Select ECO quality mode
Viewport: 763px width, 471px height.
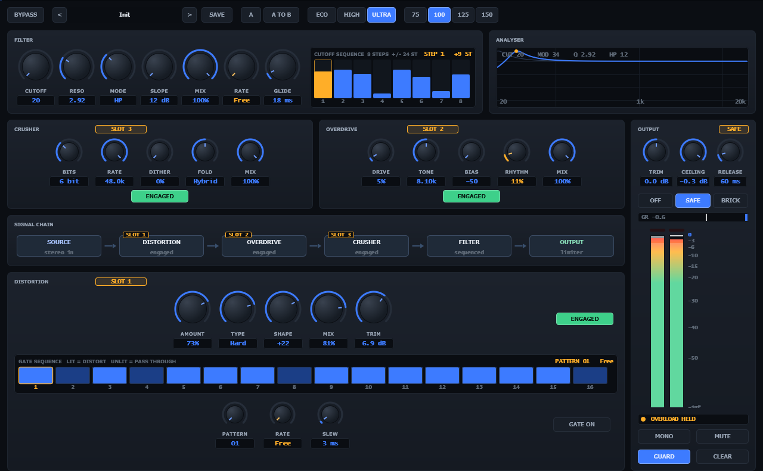coord(322,15)
